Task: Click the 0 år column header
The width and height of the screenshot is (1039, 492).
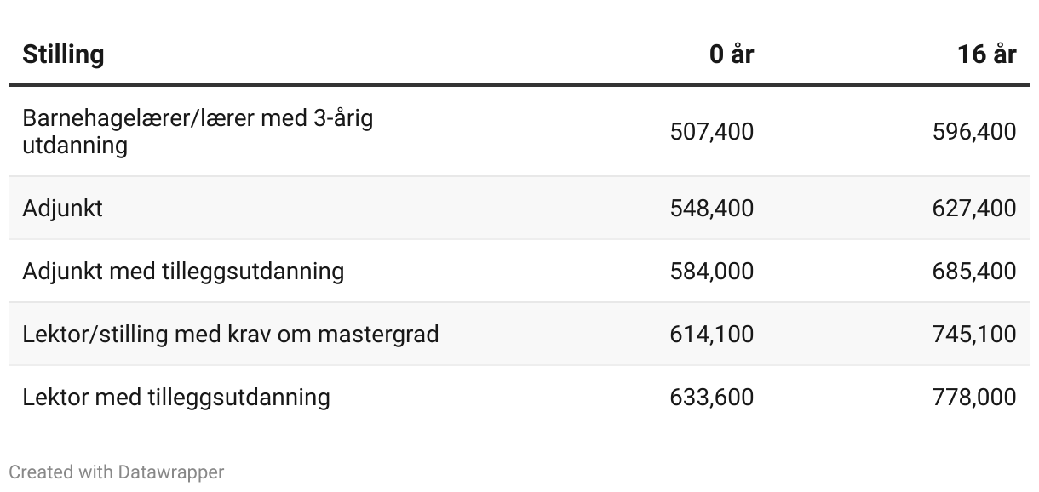Action: (x=731, y=54)
